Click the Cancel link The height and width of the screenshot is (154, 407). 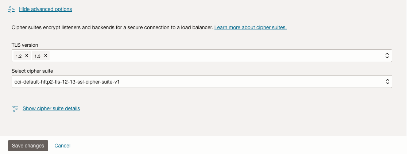(x=62, y=146)
